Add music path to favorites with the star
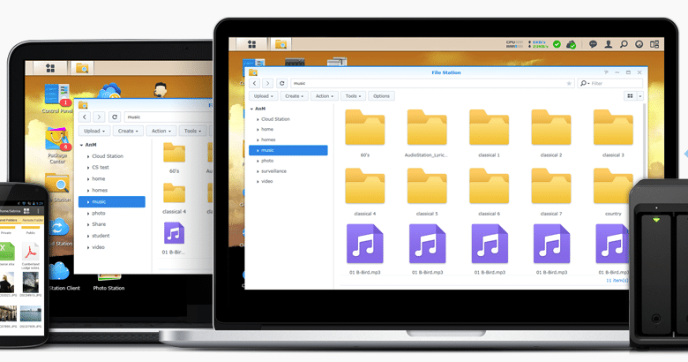The image size is (688, 362). [569, 83]
